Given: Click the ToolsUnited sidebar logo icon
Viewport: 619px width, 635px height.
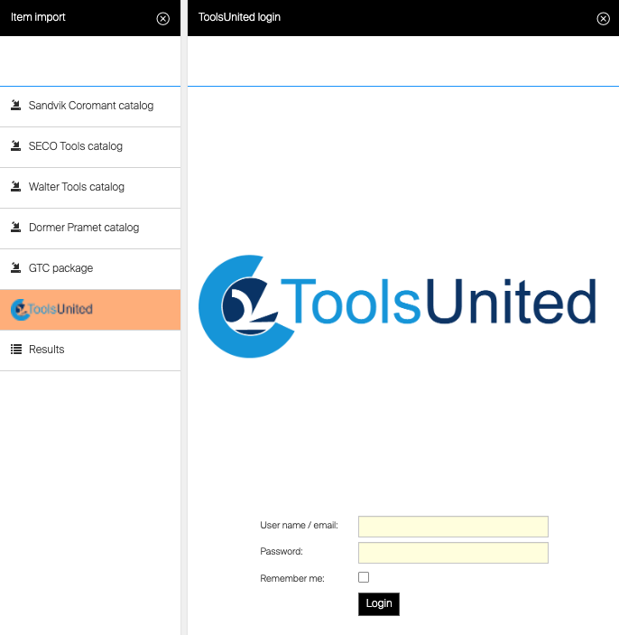Looking at the screenshot, I should point(19,310).
